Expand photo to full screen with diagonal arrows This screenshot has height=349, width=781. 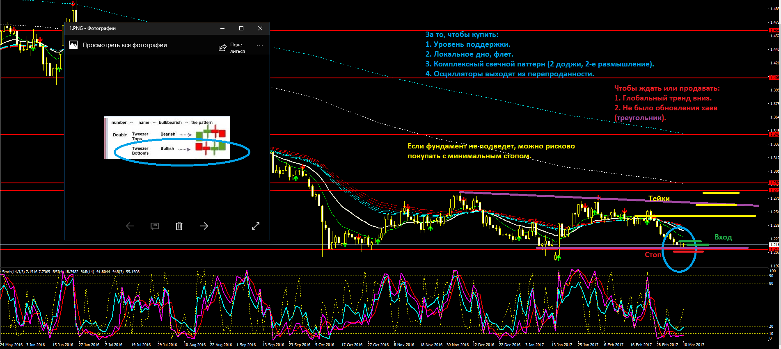click(x=256, y=226)
